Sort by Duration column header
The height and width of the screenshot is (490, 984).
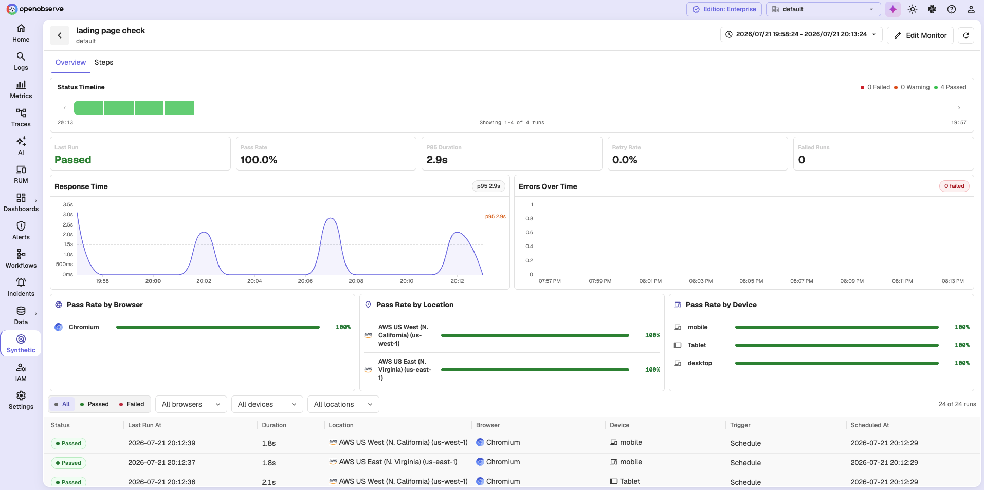(x=274, y=425)
